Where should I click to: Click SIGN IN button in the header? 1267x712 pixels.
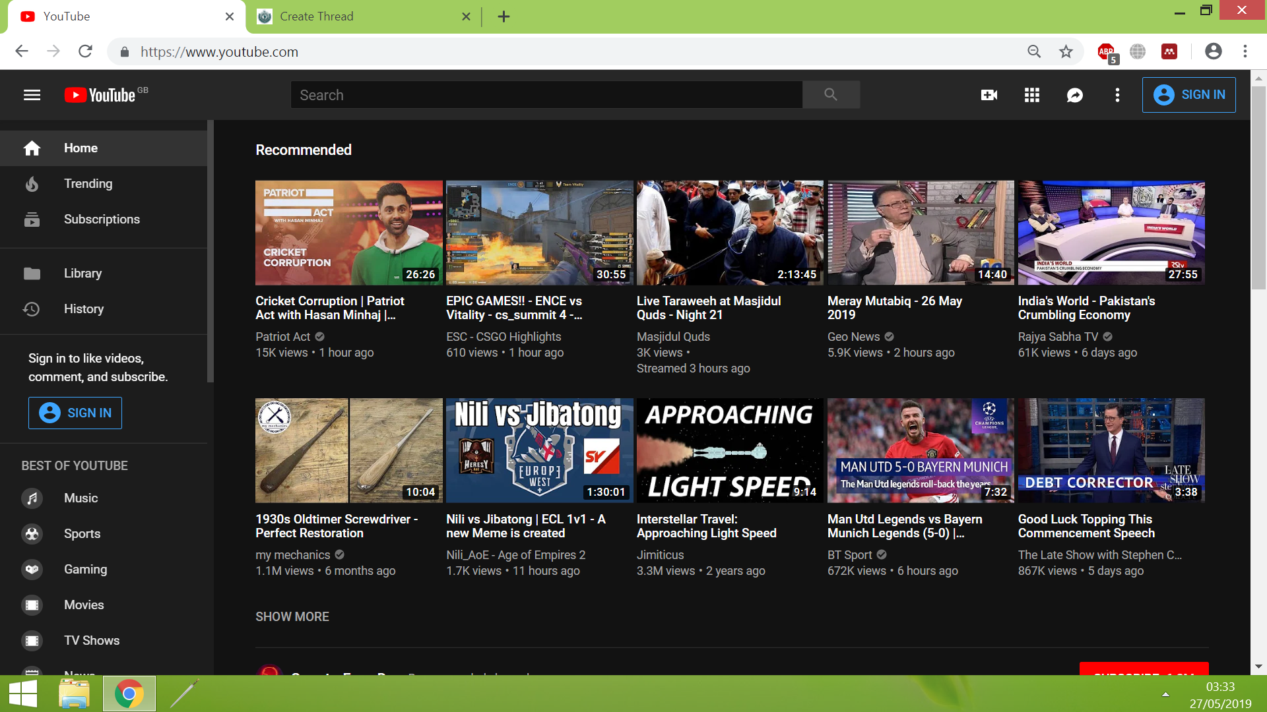[x=1188, y=95]
